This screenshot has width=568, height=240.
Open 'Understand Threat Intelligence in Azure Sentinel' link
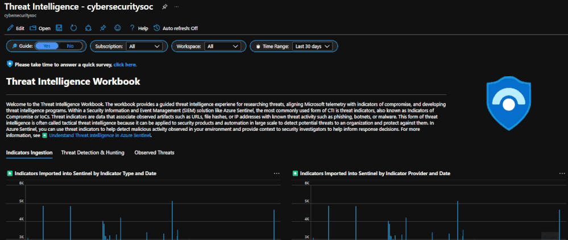tap(100, 135)
